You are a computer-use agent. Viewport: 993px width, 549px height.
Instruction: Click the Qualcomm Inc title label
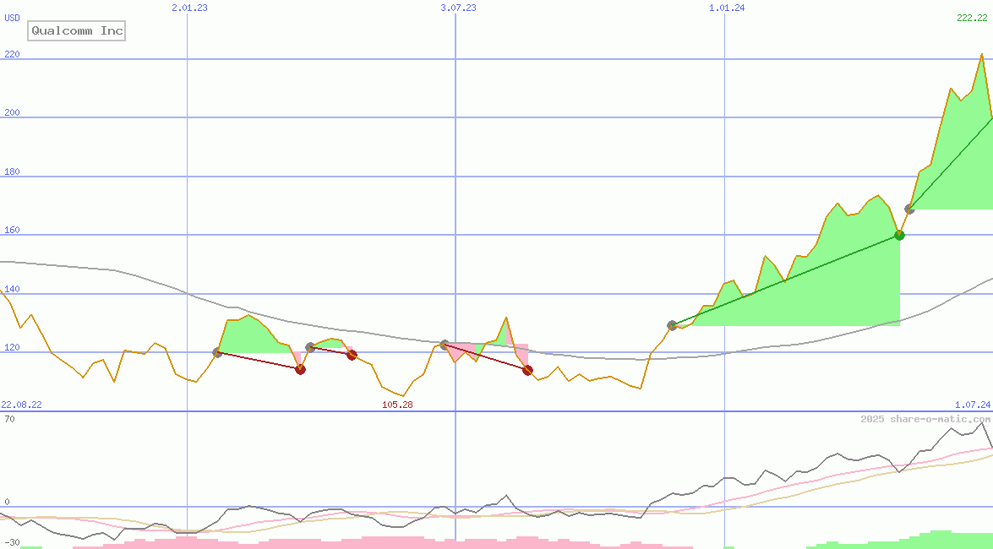tap(77, 30)
